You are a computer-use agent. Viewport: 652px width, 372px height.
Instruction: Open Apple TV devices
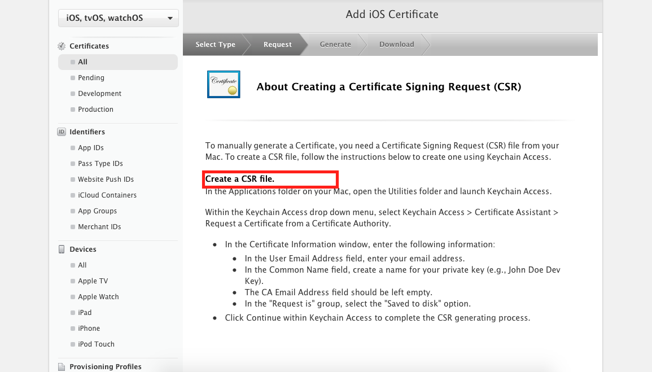[x=93, y=281]
